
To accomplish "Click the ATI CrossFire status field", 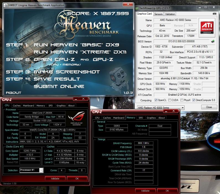I will (x=184, y=95).
